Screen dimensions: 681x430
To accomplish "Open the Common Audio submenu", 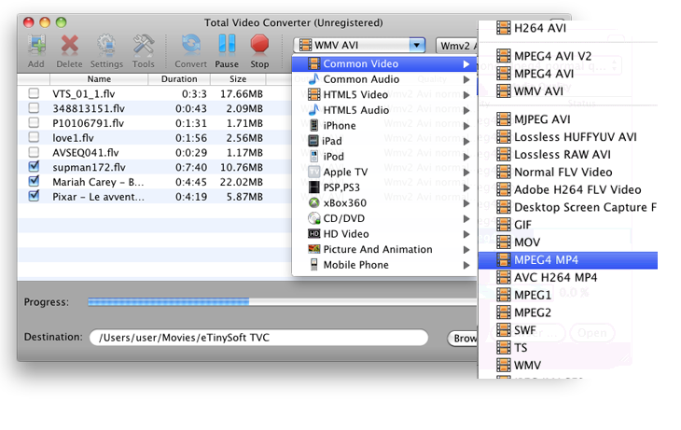I will 384,79.
